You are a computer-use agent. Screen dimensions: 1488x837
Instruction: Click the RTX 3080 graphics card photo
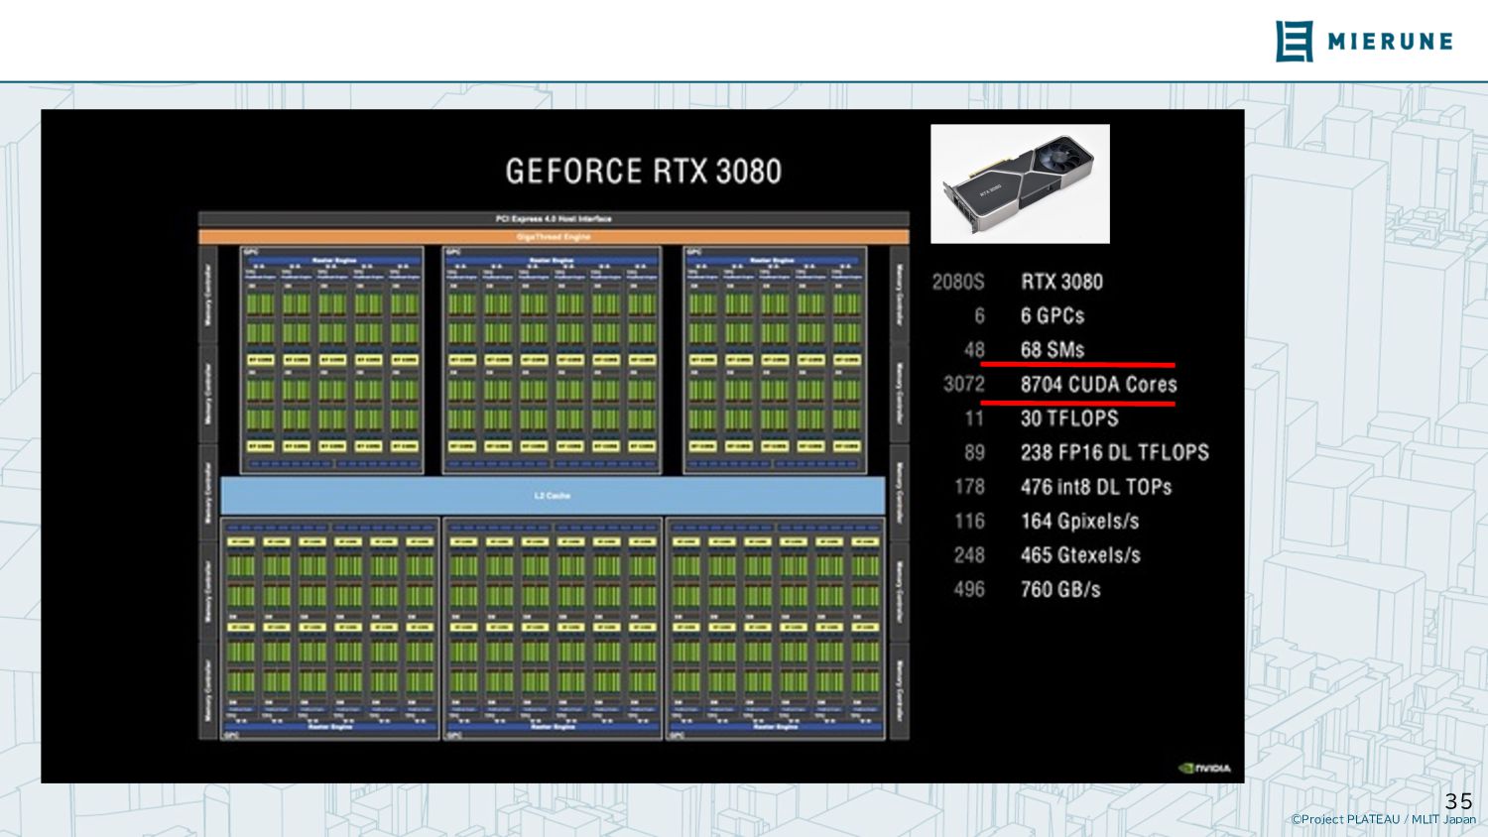point(1020,183)
